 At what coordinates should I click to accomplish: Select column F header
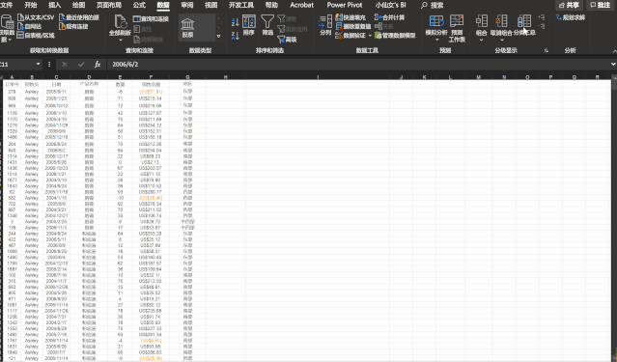[x=151, y=77]
